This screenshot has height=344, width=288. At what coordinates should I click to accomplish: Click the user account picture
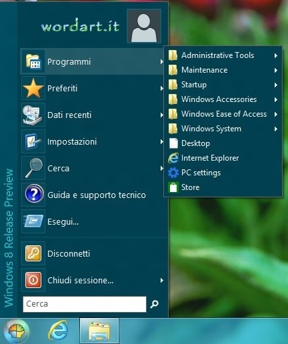click(144, 26)
